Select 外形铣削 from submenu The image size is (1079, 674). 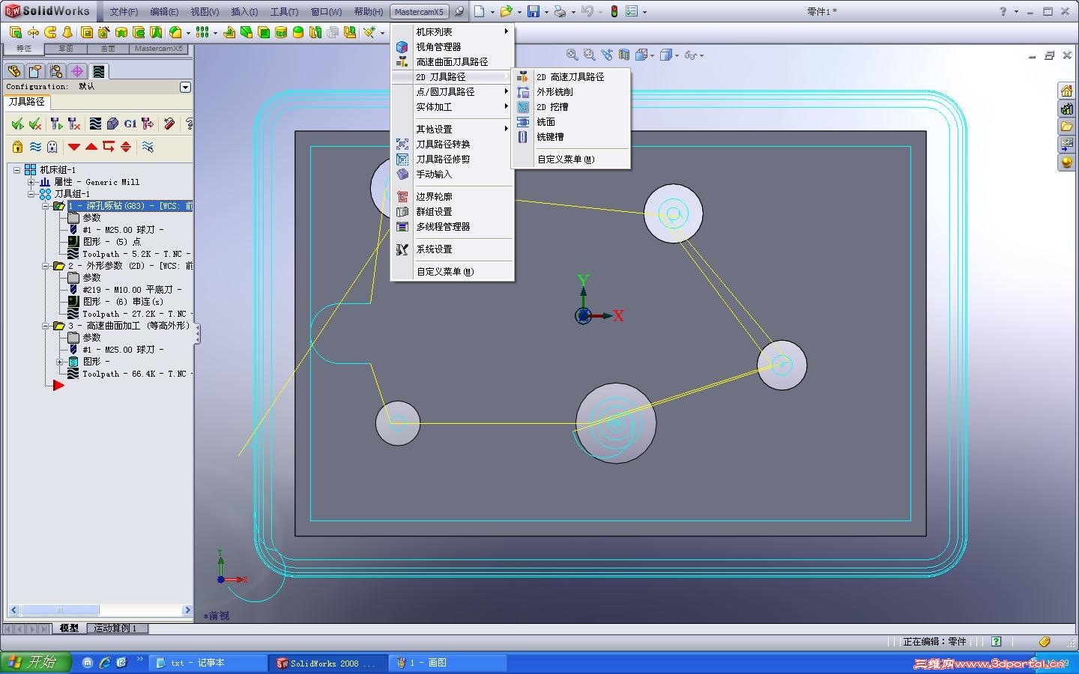(571, 92)
